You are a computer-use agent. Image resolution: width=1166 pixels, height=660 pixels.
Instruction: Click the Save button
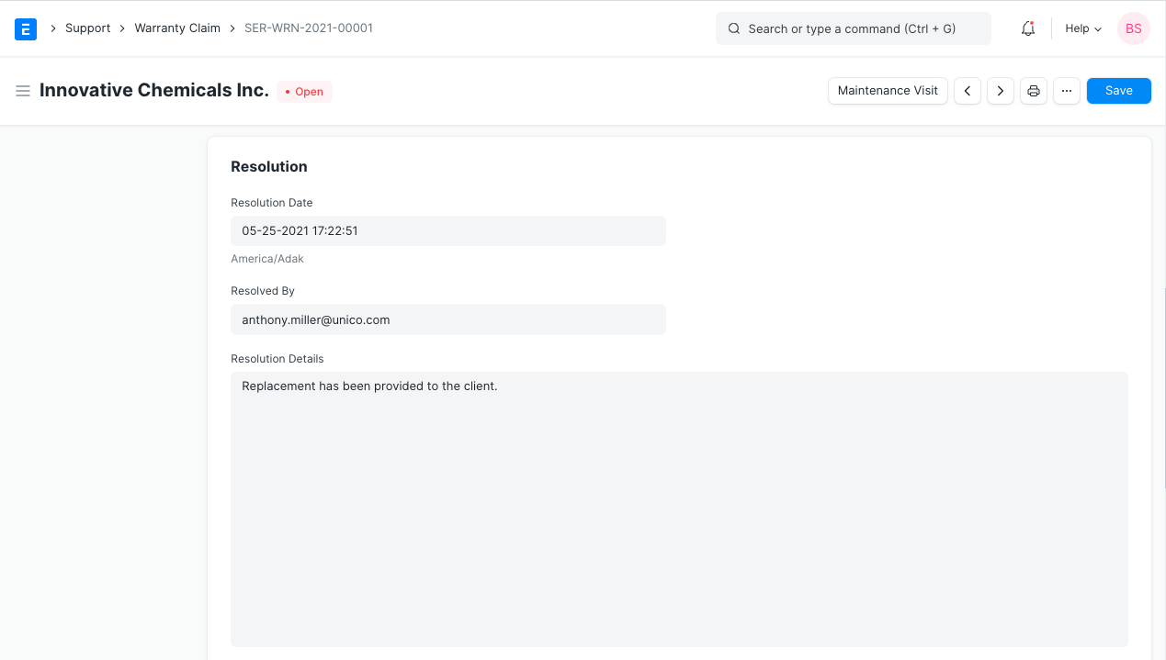pos(1118,91)
